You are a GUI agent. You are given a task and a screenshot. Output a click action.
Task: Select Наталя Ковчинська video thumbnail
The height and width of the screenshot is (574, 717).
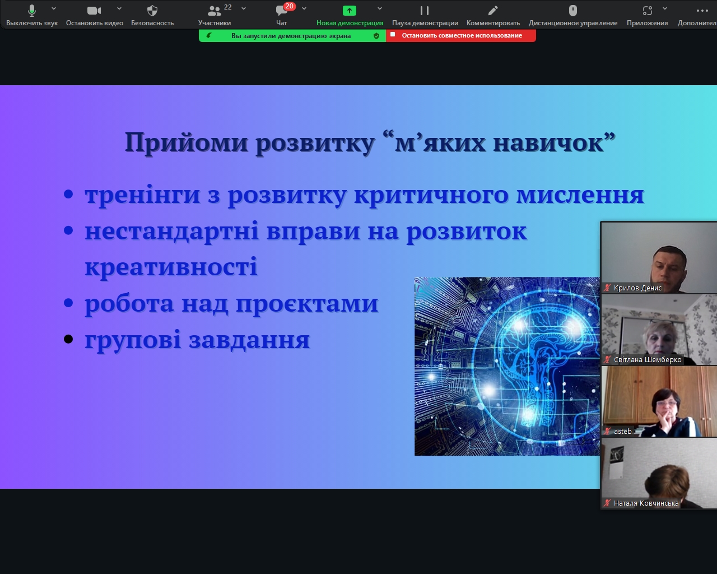(659, 473)
